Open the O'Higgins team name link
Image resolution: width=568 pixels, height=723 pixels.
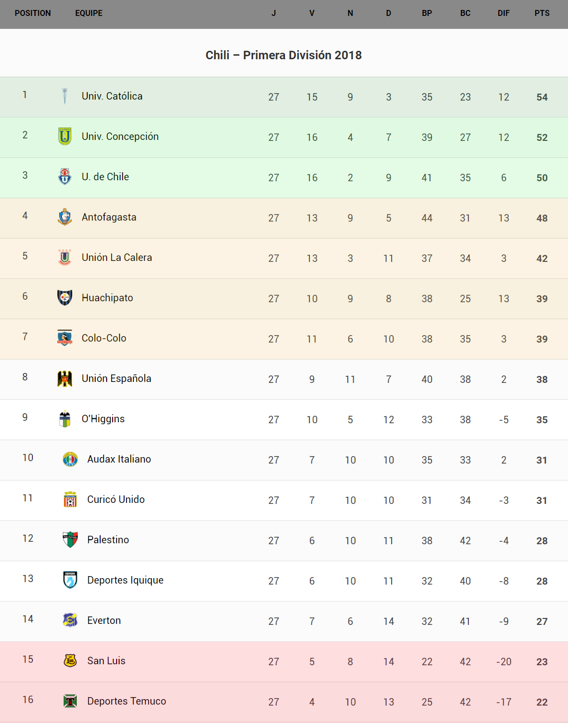pyautogui.click(x=103, y=419)
